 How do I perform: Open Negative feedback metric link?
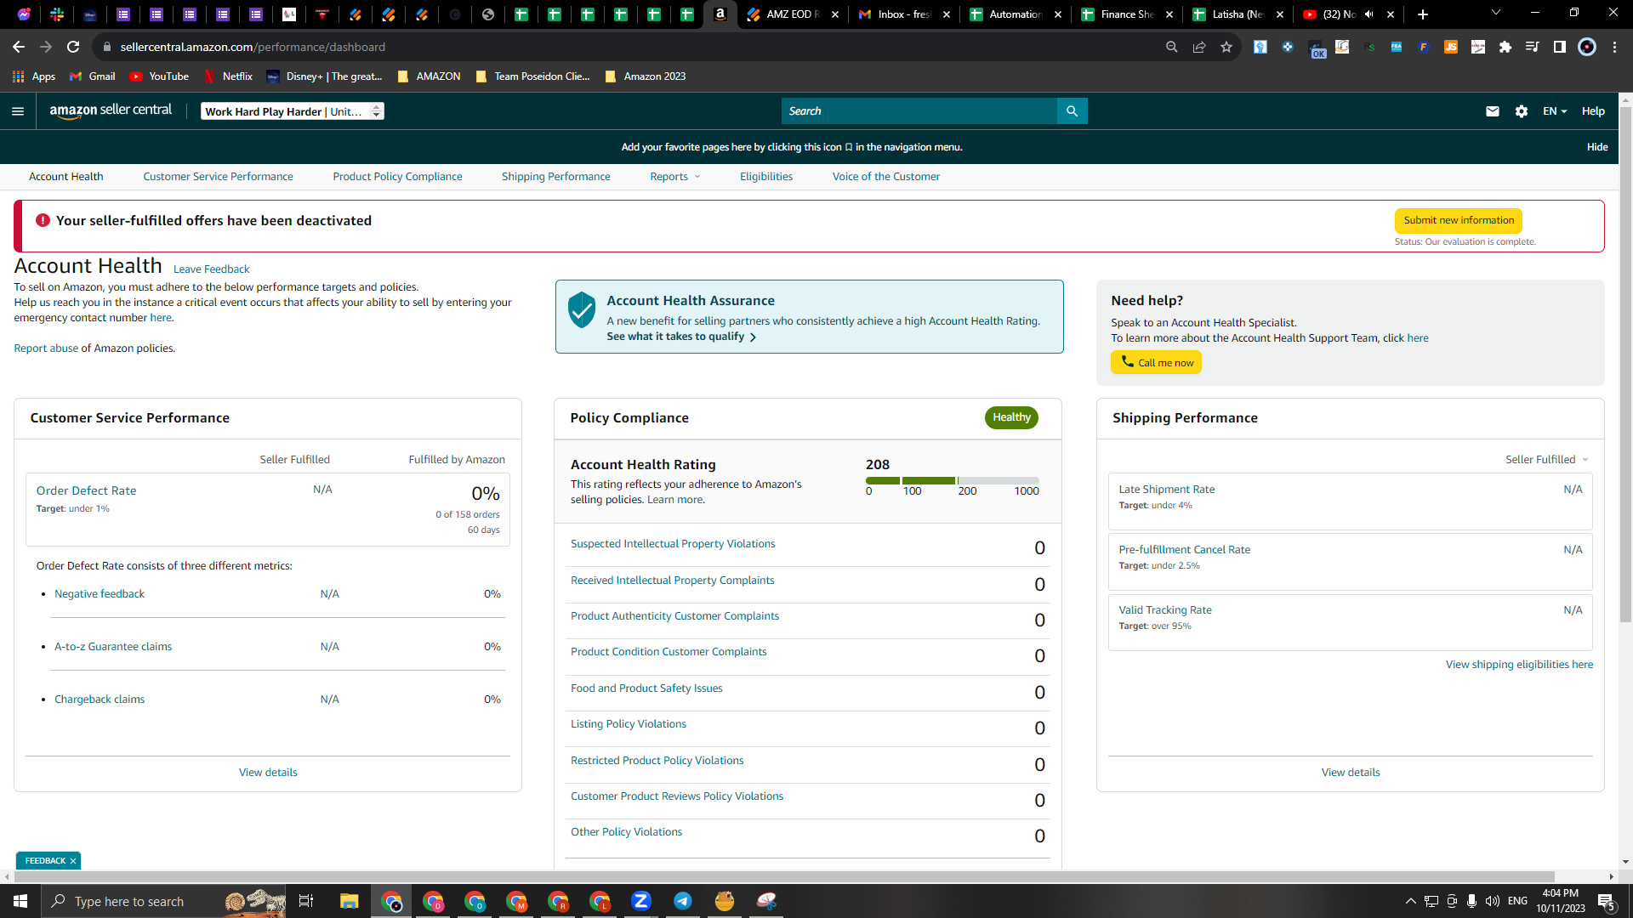[100, 594]
